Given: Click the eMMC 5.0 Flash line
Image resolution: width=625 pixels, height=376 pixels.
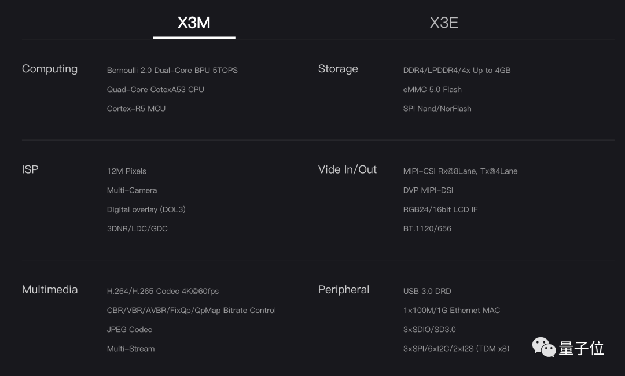Looking at the screenshot, I should [x=432, y=89].
